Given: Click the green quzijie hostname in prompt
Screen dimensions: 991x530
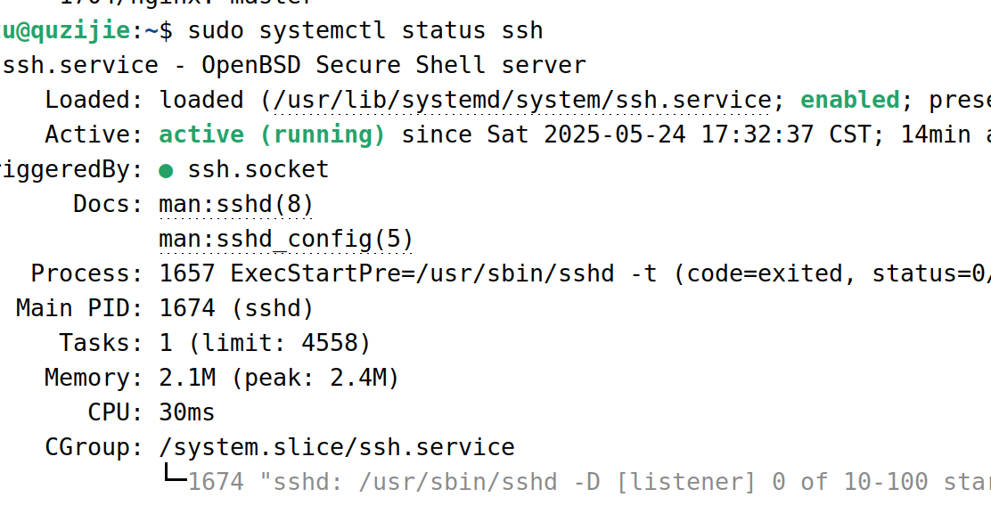Looking at the screenshot, I should 80,31.
